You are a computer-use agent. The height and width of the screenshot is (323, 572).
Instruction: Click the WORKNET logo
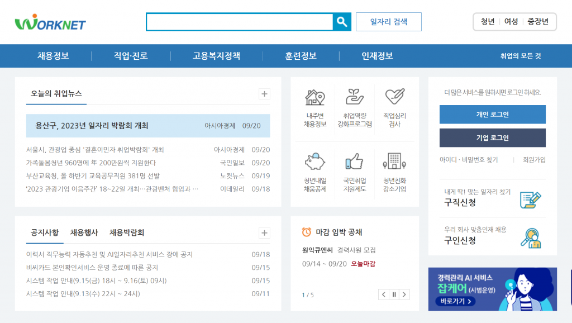[50, 22]
